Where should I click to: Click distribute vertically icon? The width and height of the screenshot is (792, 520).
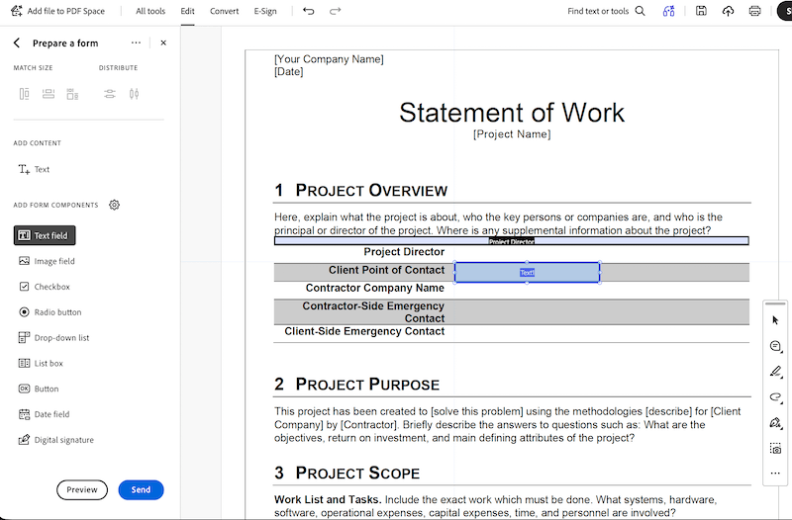(110, 94)
